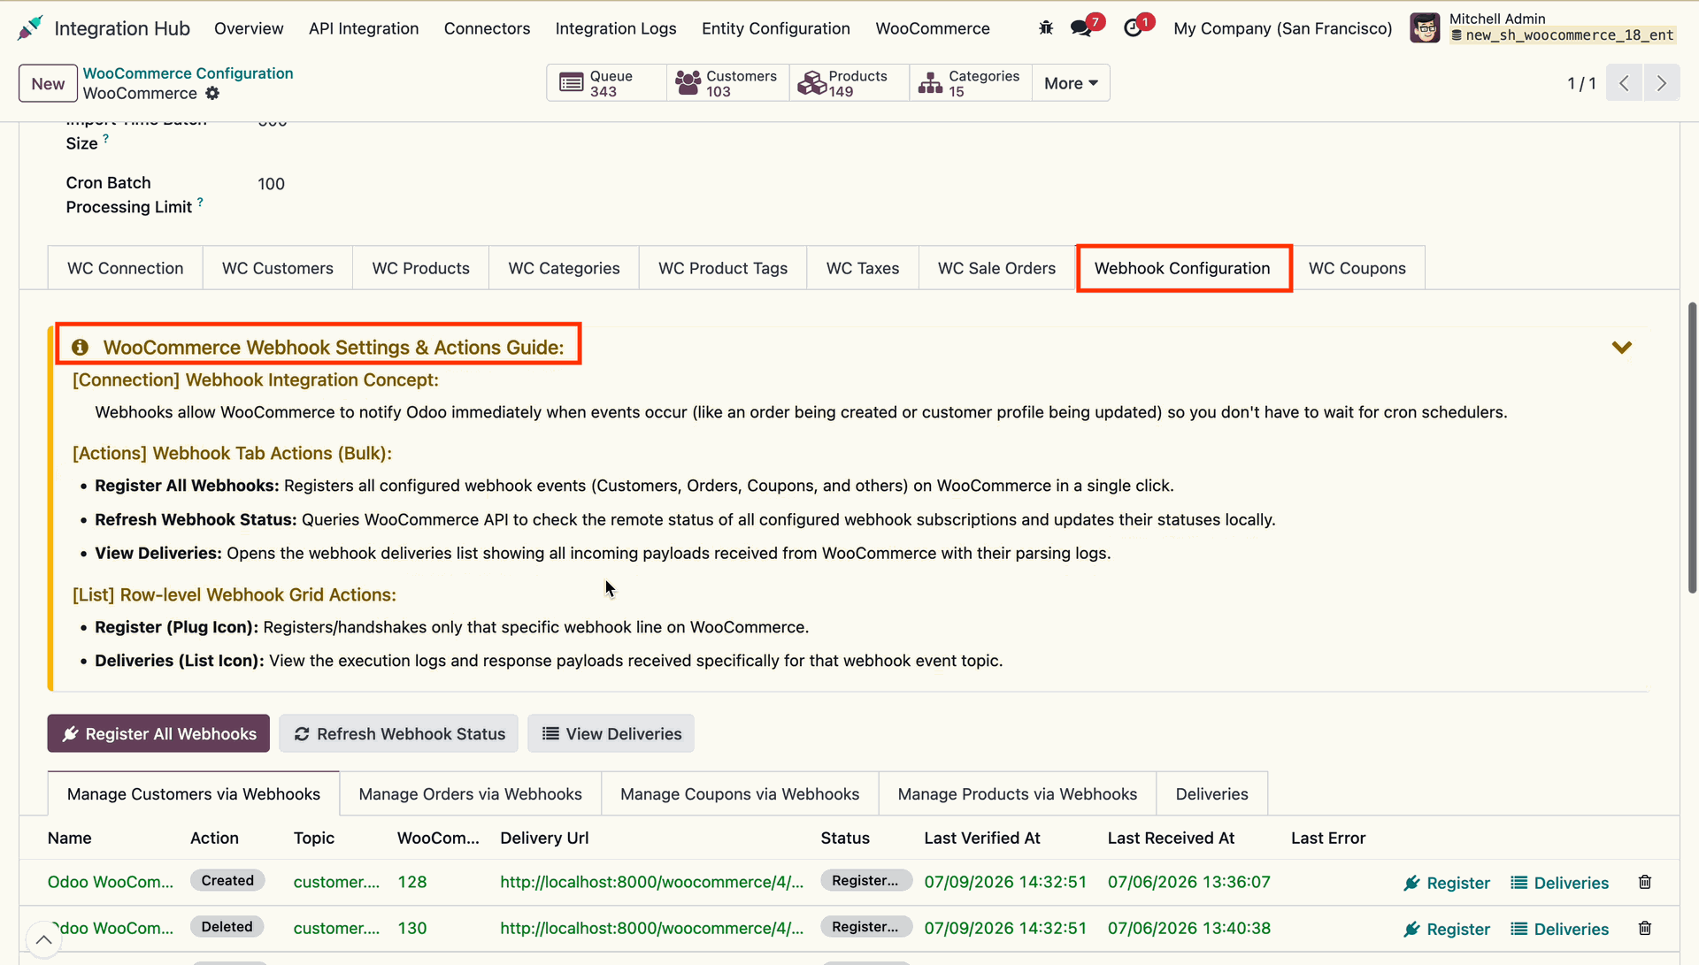Open the Queue 343 stat button
Image resolution: width=1699 pixels, height=965 pixels.
click(x=607, y=83)
